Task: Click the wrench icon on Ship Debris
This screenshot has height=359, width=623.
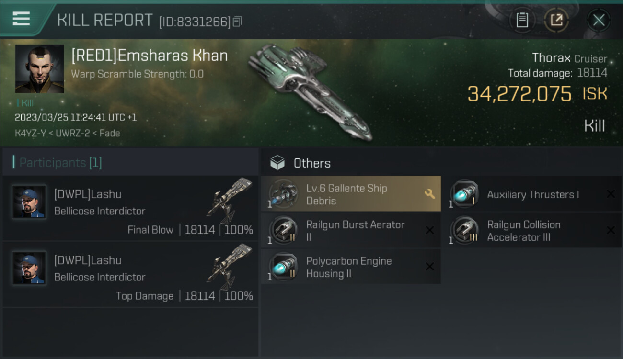Action: click(x=429, y=194)
